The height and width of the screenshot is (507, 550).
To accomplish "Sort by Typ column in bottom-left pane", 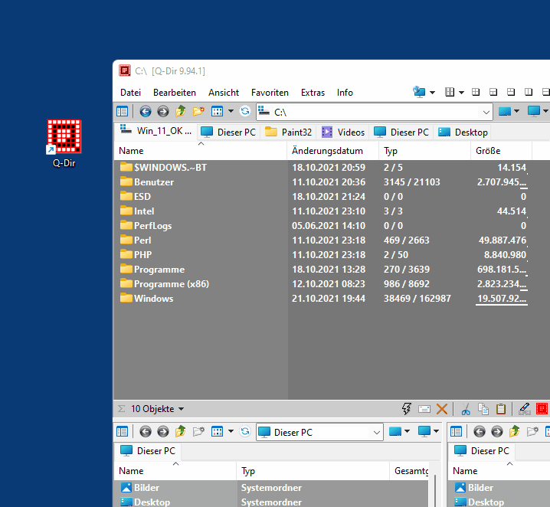I will coord(313,471).
